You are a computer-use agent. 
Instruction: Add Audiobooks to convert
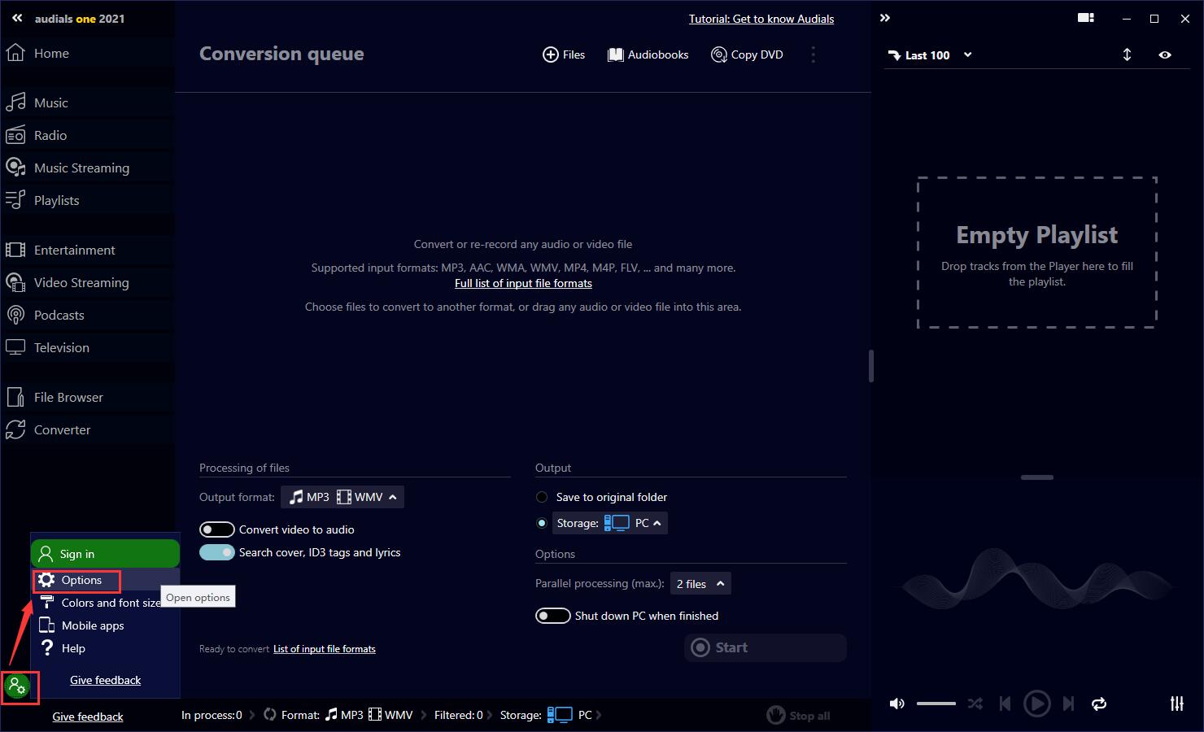click(x=648, y=54)
